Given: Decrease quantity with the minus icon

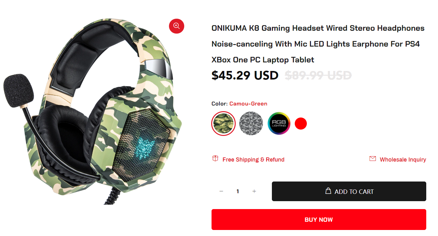Looking at the screenshot, I should [x=221, y=191].
